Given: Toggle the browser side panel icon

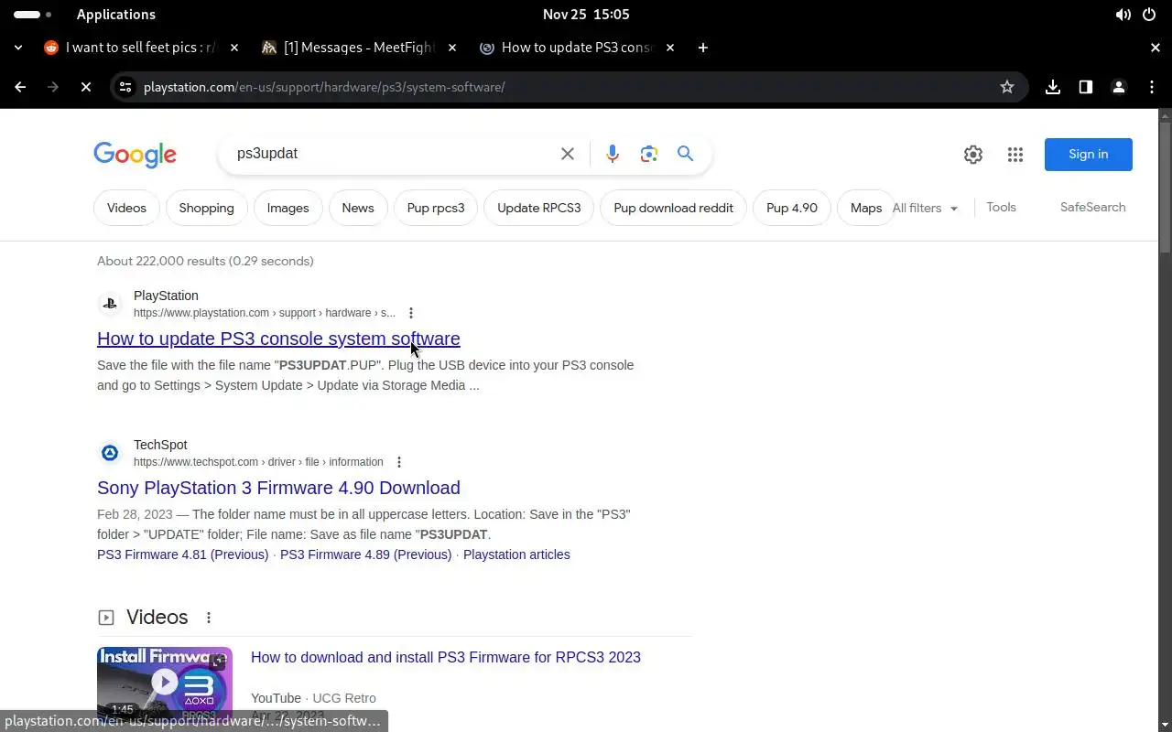Looking at the screenshot, I should click(1086, 87).
